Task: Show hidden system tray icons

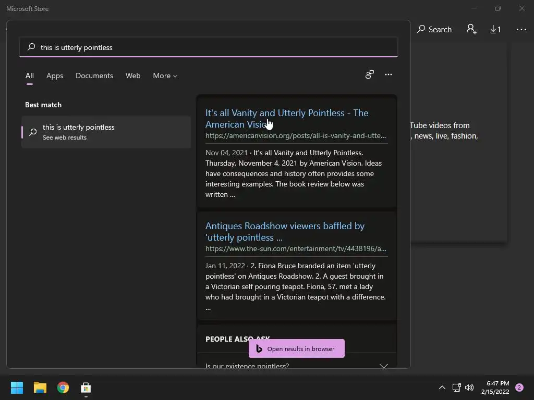Action: pos(442,387)
